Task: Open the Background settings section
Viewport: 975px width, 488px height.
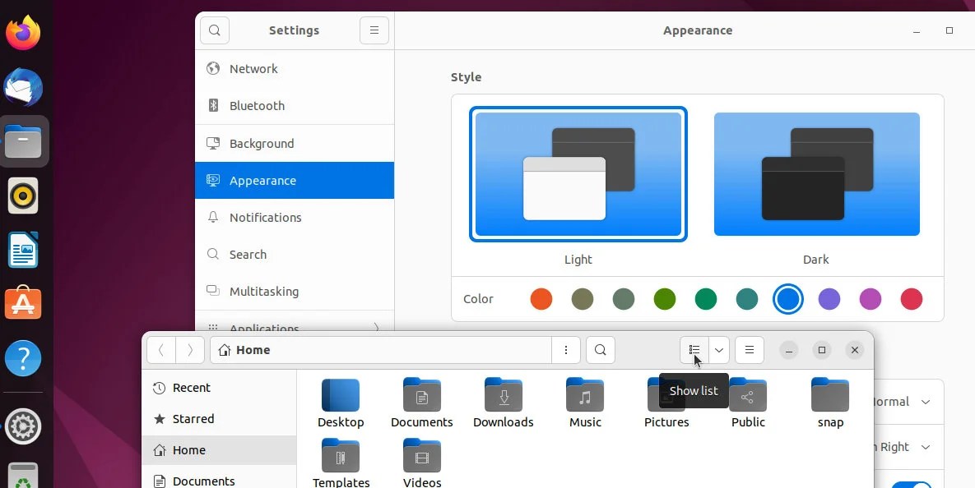Action: pyautogui.click(x=261, y=143)
